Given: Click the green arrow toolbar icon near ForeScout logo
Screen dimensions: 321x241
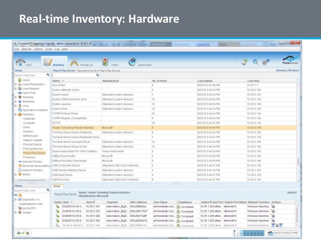Looking at the screenshot, I should click(244, 62).
